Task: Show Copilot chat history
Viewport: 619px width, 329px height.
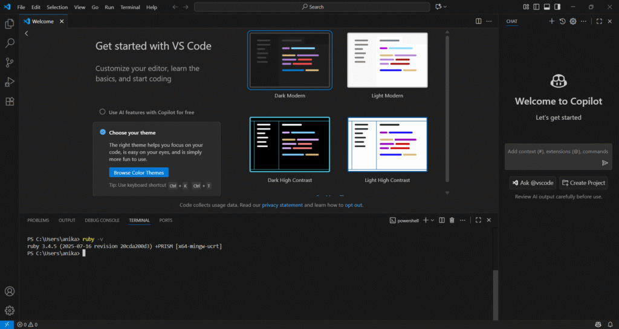Action: [x=562, y=21]
